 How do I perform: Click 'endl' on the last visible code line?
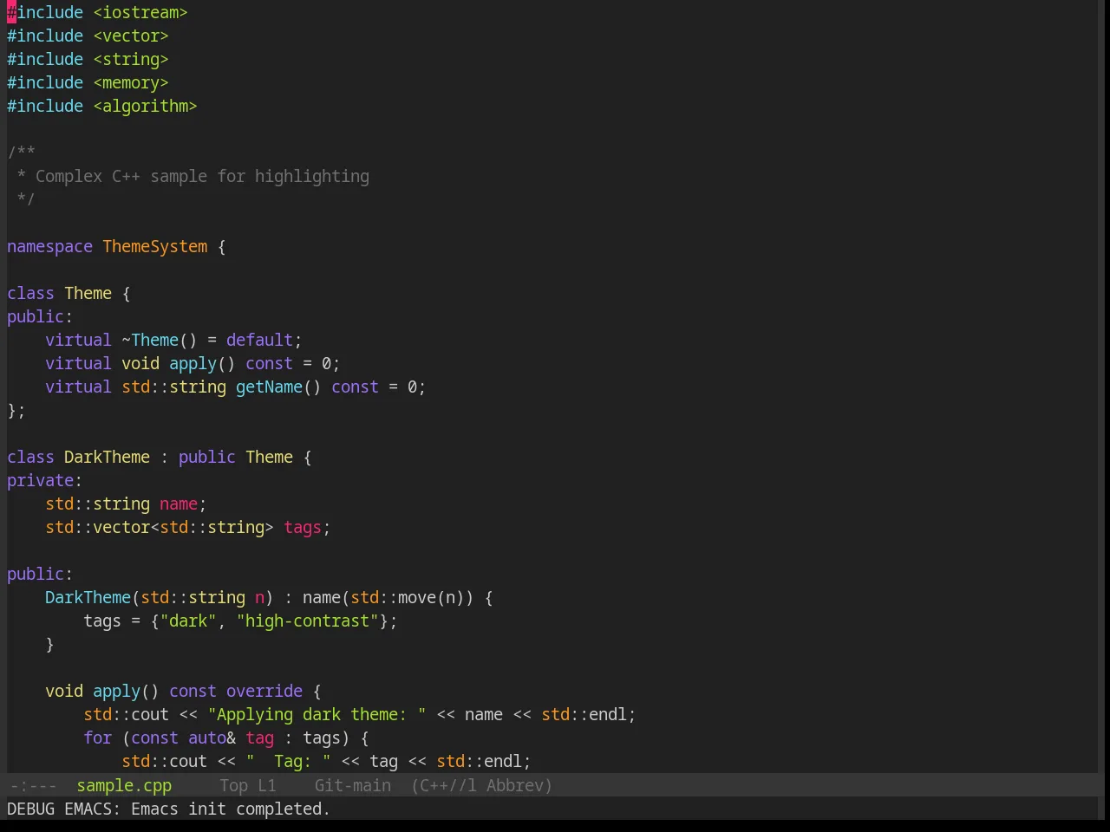pos(503,761)
